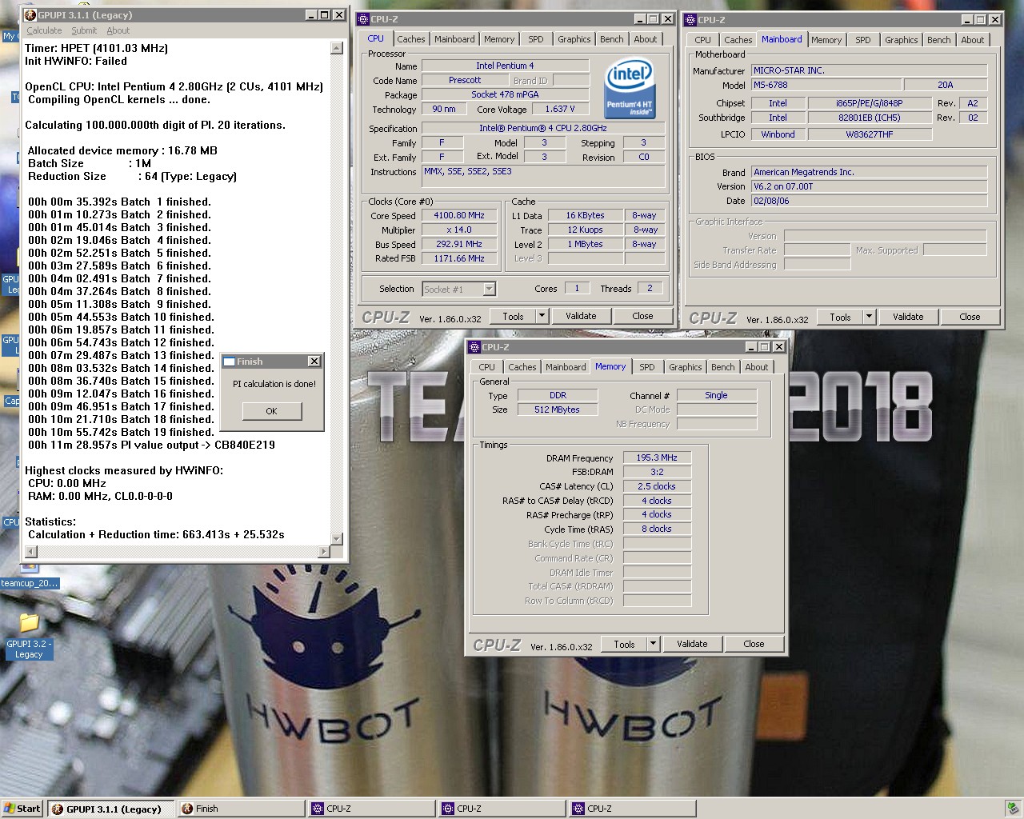Click Validate in CPU-Z CPU window

click(x=581, y=316)
